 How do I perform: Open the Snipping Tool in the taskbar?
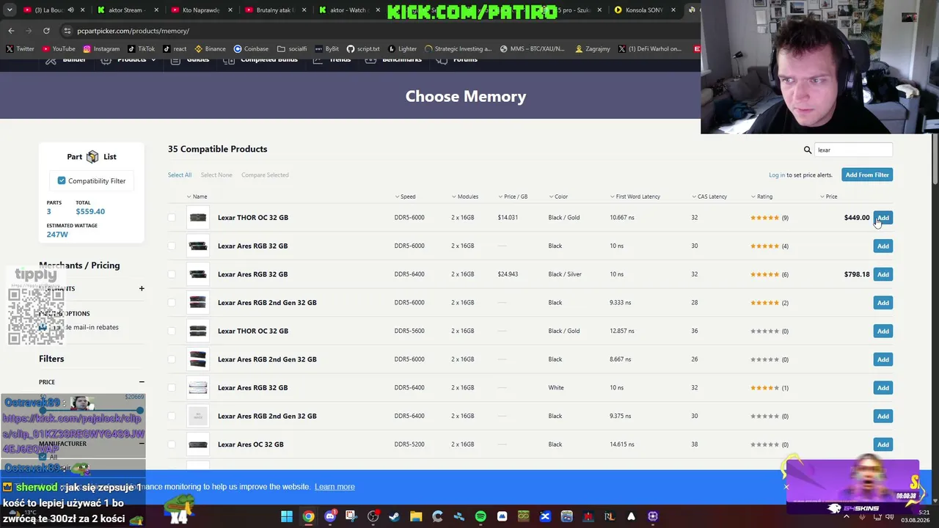pos(351,516)
